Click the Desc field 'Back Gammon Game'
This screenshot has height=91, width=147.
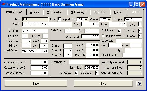47,24
